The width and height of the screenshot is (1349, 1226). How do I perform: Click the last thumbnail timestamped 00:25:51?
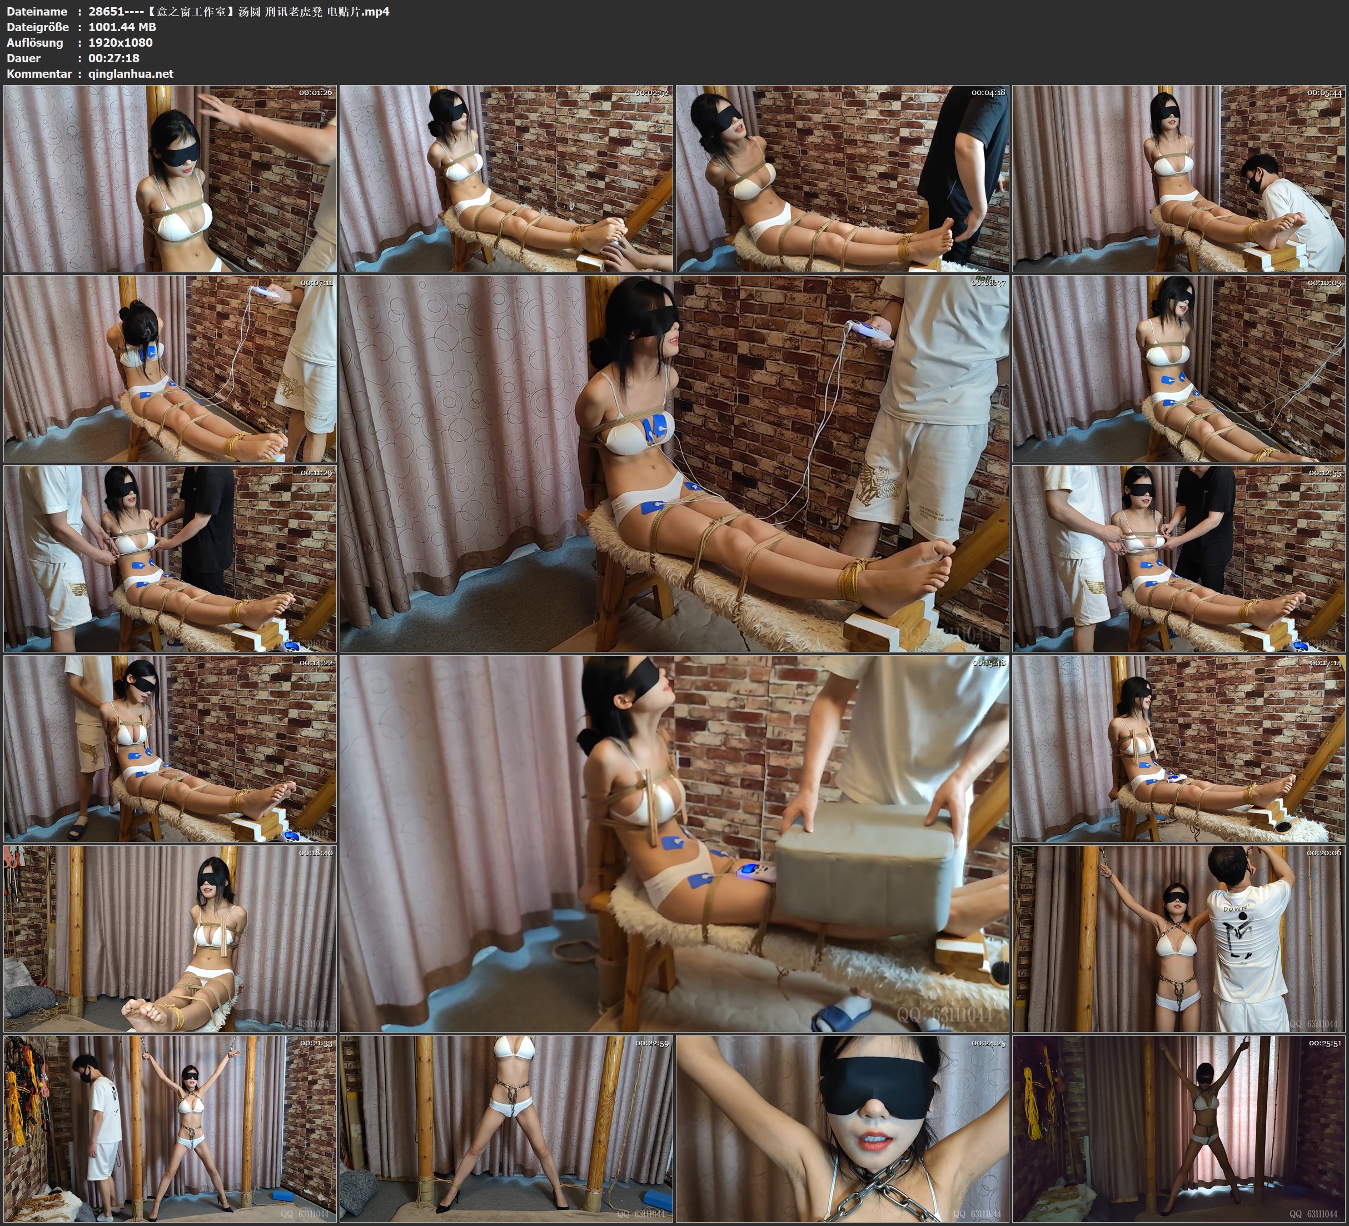pyautogui.click(x=1179, y=1128)
